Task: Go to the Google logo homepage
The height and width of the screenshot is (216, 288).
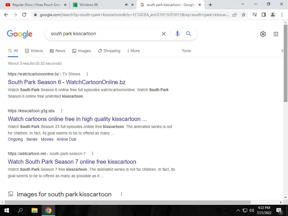Action: 20,34
